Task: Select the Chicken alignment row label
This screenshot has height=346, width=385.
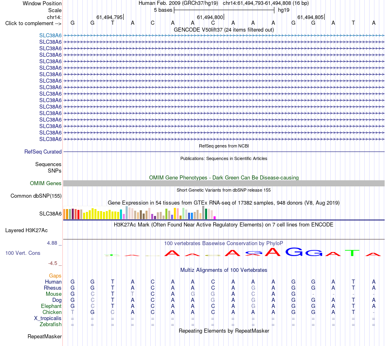Action: point(52,312)
